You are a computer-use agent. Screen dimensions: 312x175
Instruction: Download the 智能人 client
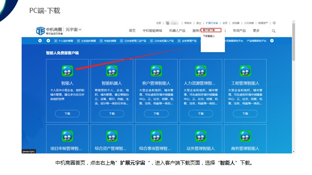[67, 114]
